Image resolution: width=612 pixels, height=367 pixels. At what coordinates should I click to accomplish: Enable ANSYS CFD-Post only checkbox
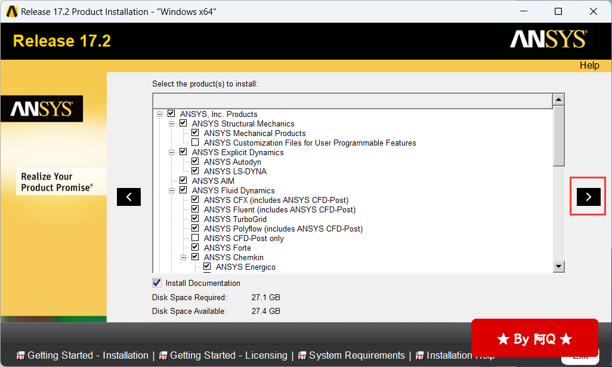click(195, 238)
